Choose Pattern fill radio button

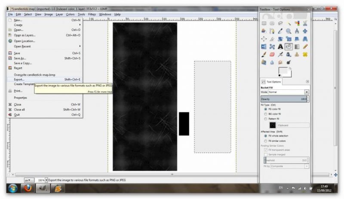[265, 119]
